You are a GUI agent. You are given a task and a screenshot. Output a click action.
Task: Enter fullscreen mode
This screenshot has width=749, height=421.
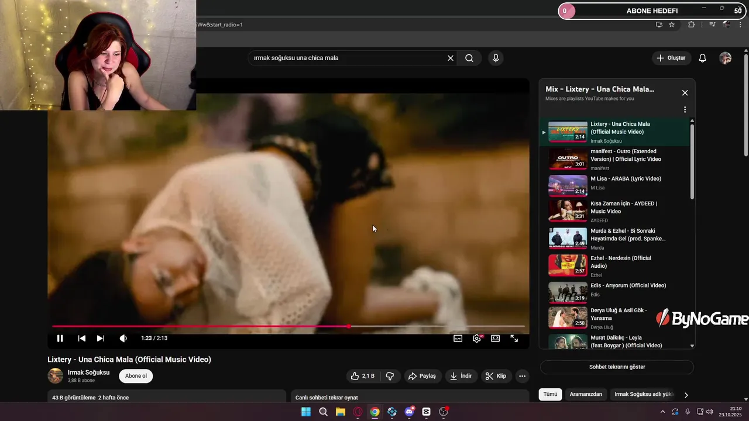pyautogui.click(x=514, y=338)
